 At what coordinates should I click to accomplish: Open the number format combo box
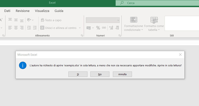[x=103, y=20]
